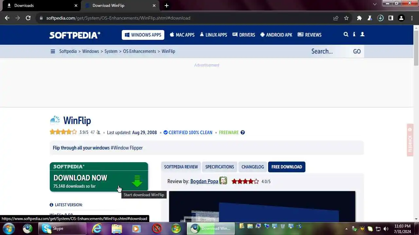Click the Freeware license label
The width and height of the screenshot is (419, 235).
(228, 133)
